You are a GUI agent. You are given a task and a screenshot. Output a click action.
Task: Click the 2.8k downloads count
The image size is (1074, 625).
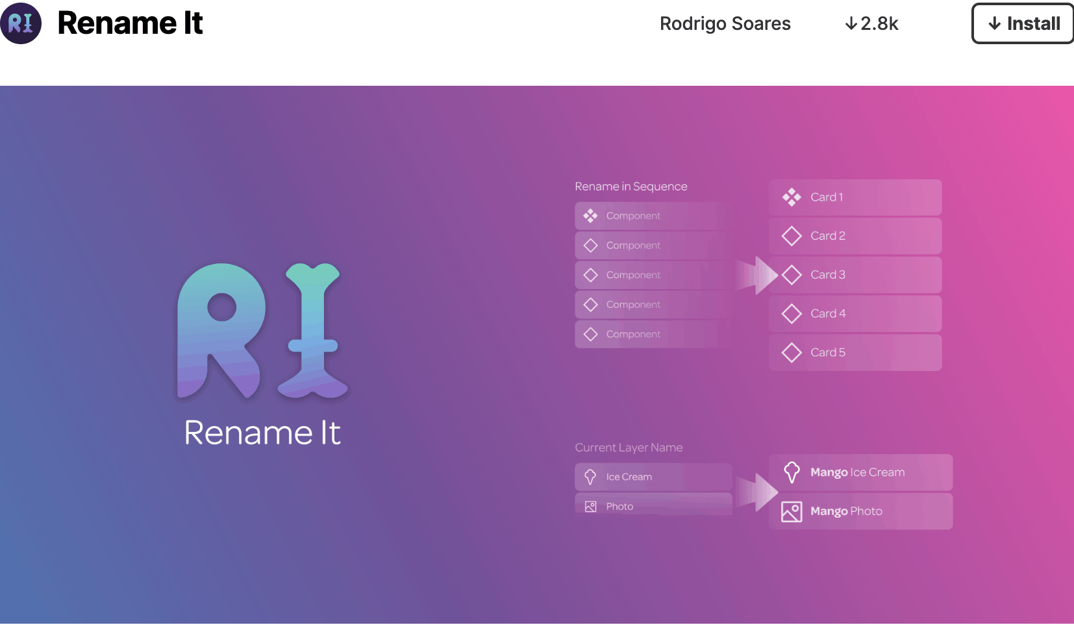tap(871, 23)
